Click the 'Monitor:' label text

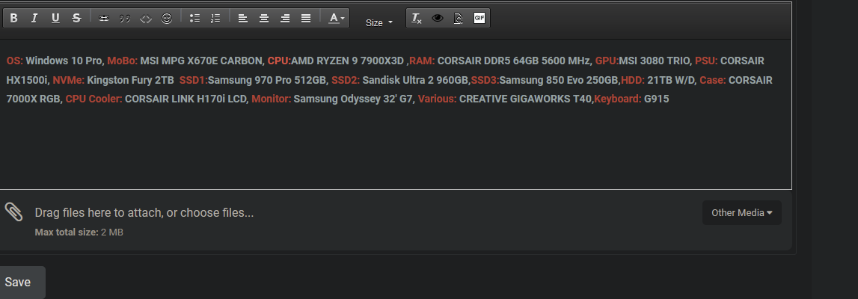point(272,99)
